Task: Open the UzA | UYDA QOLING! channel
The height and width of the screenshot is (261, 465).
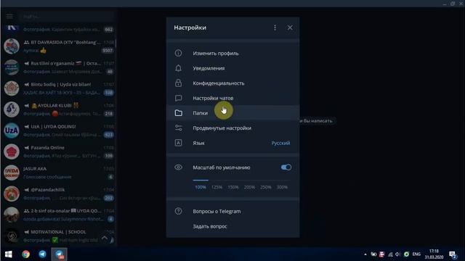Action: pyautogui.click(x=58, y=130)
